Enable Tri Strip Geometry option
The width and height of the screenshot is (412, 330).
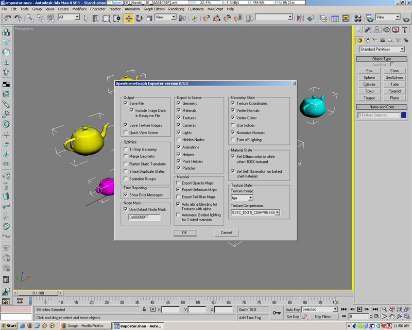click(126, 150)
